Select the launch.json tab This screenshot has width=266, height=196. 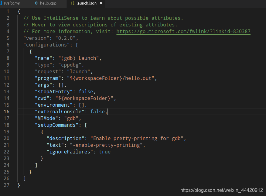point(86,3)
